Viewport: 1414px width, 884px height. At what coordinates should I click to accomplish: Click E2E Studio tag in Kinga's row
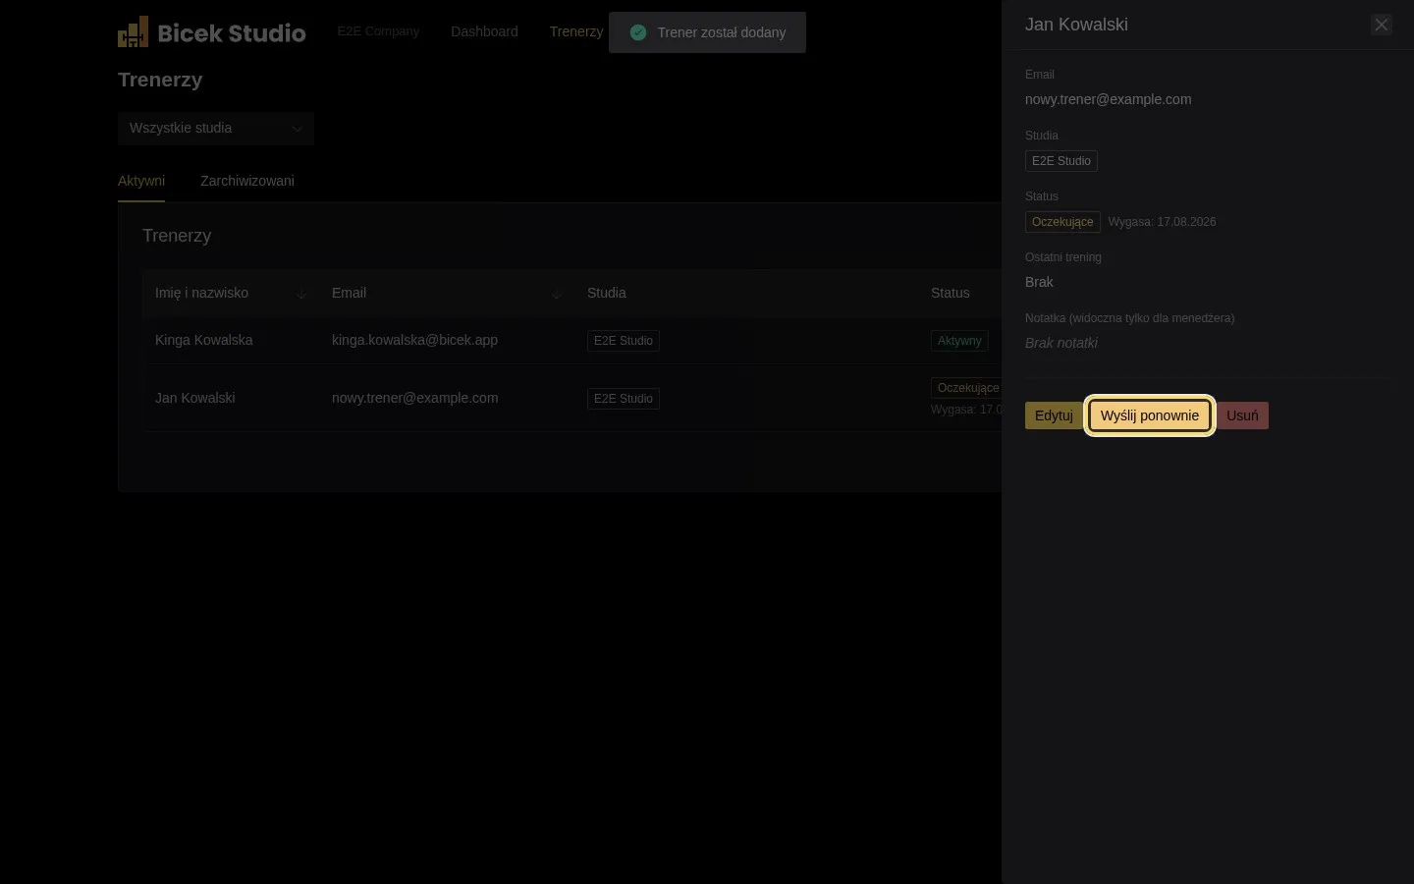click(x=624, y=341)
